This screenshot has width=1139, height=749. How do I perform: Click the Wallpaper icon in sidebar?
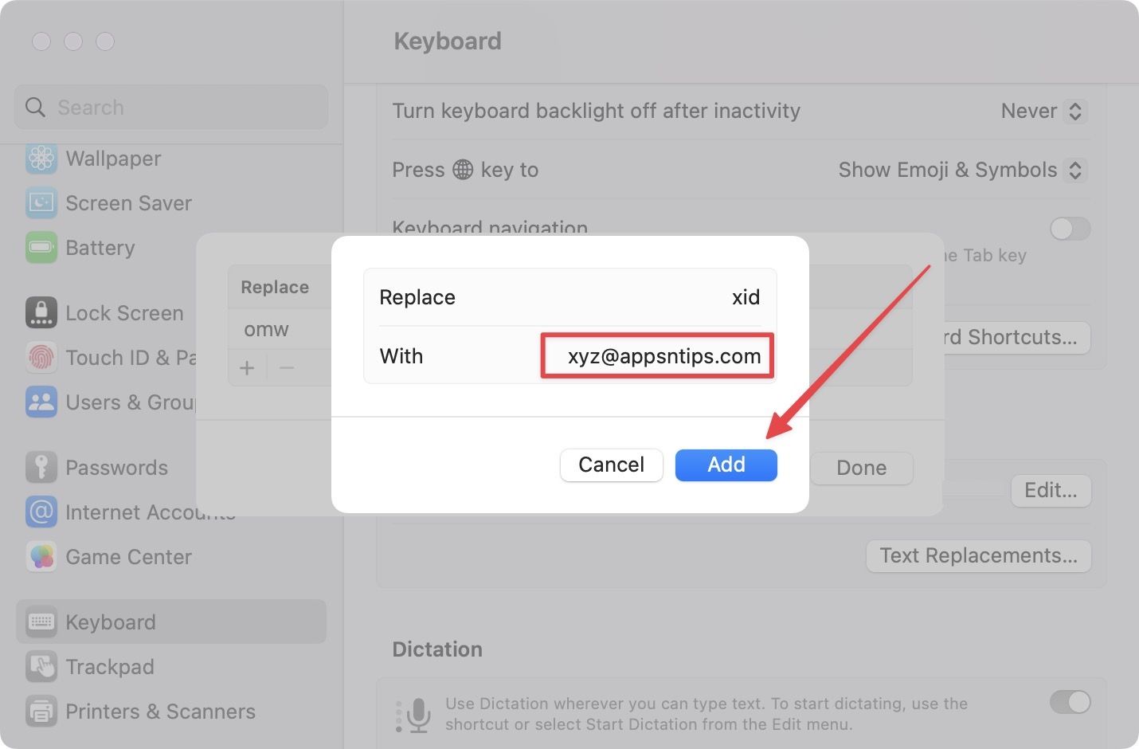click(x=41, y=159)
